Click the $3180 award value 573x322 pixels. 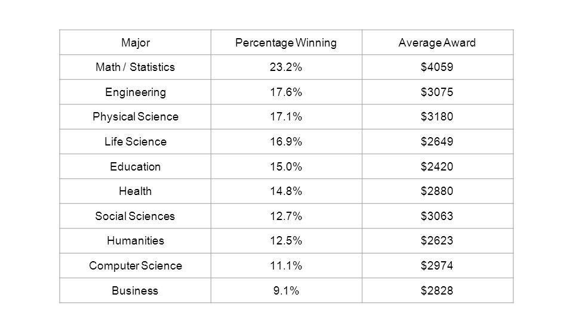pos(437,116)
